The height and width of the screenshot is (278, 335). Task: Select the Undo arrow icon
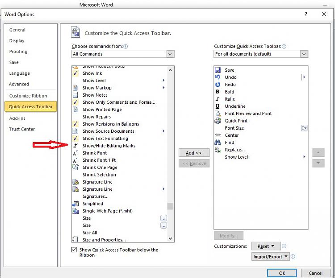(218, 78)
